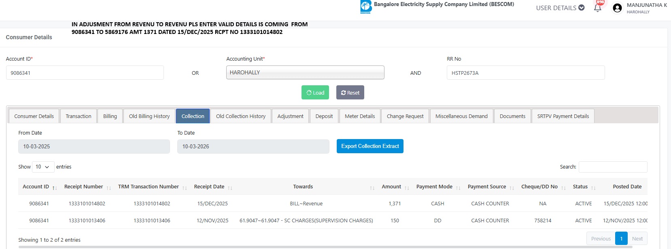This screenshot has width=671, height=249.
Task: Click the CASH payment mode cell
Action: pyautogui.click(x=437, y=204)
